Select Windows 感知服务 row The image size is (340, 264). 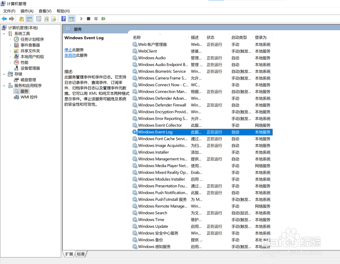tap(202, 247)
